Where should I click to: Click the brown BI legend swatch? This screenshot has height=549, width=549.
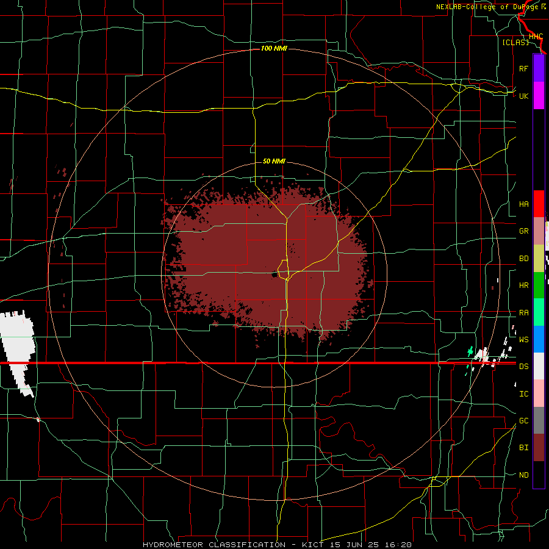(539, 448)
